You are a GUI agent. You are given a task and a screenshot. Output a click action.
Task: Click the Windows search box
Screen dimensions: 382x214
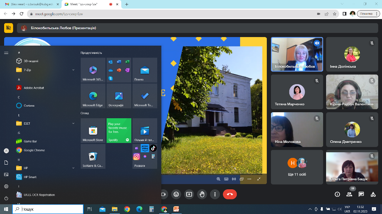coord(48,209)
